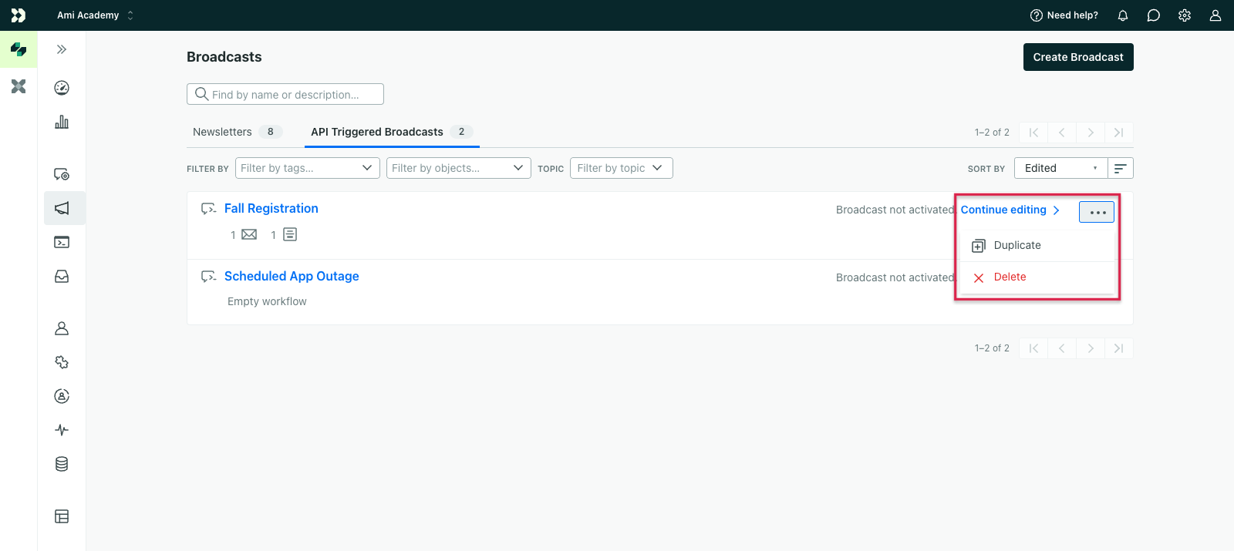Open the activity log pulse icon
1234x551 pixels.
pos(62,430)
